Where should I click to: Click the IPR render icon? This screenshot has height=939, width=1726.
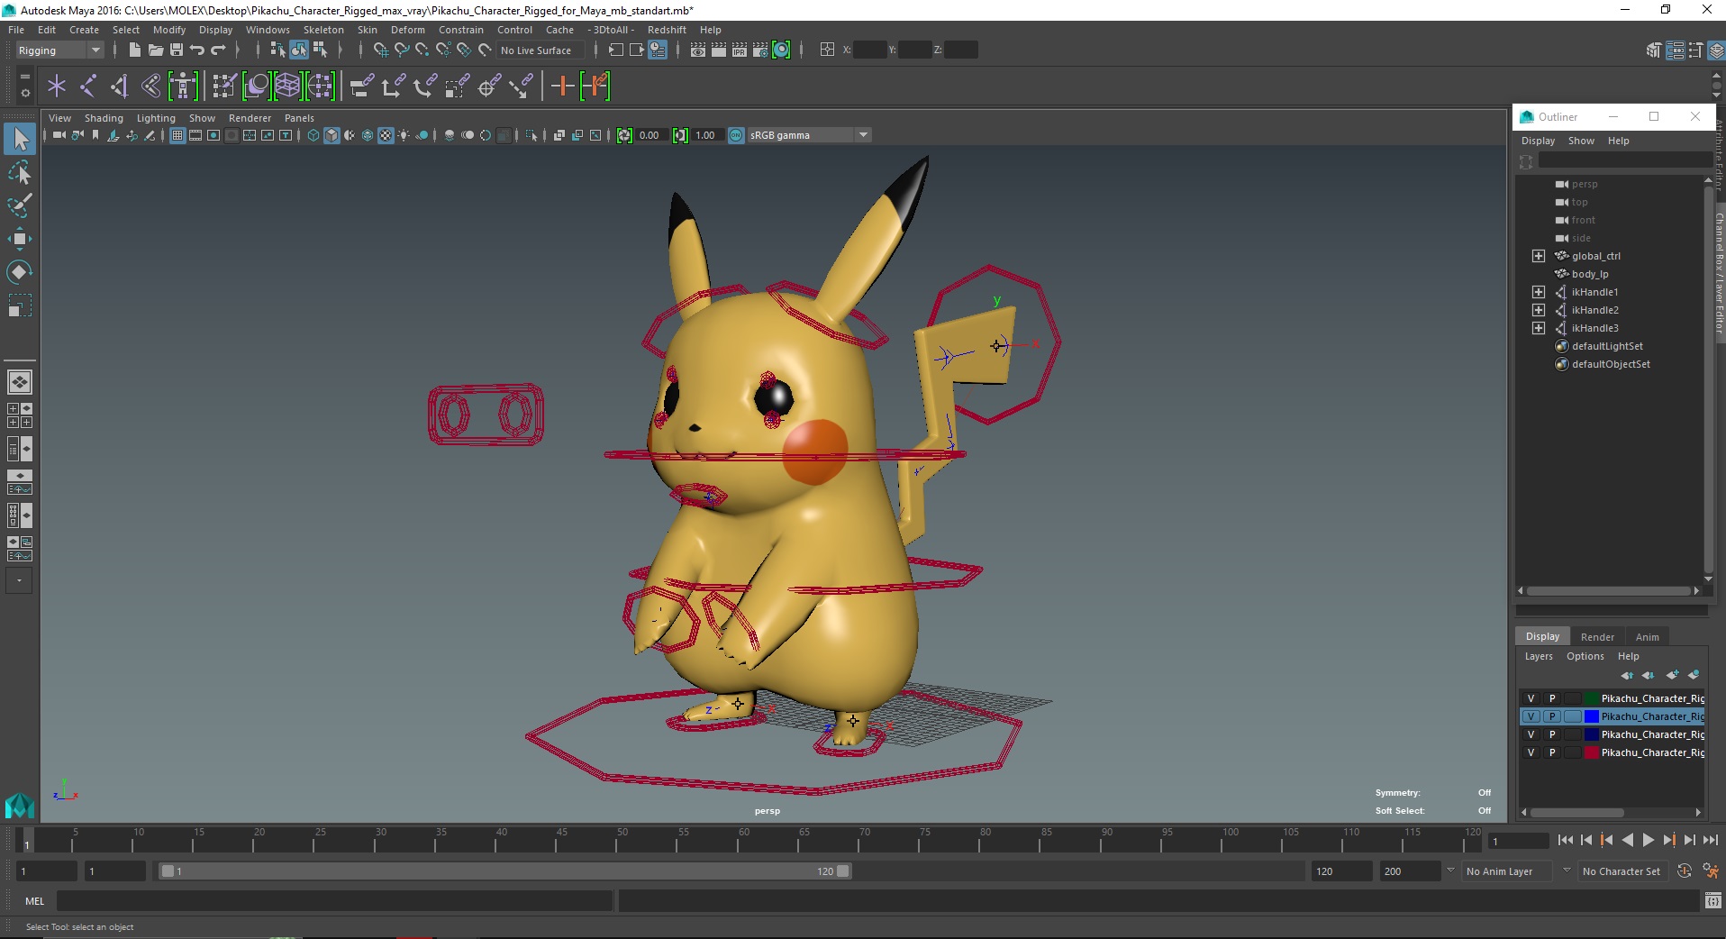pos(740,50)
